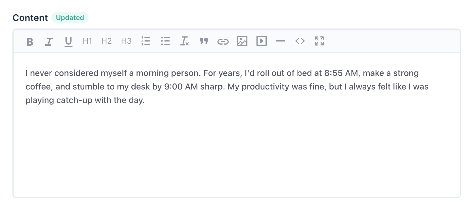
Task: Select the Content section label
Action: pos(30,18)
